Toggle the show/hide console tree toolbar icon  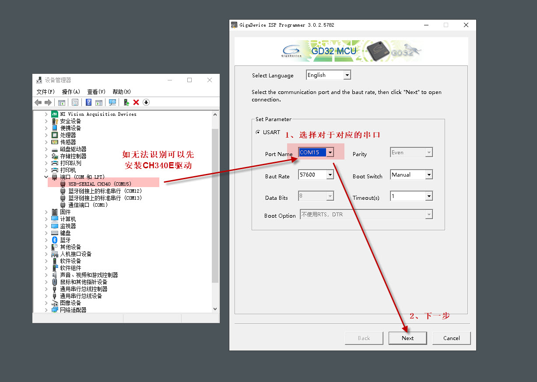[x=62, y=102]
